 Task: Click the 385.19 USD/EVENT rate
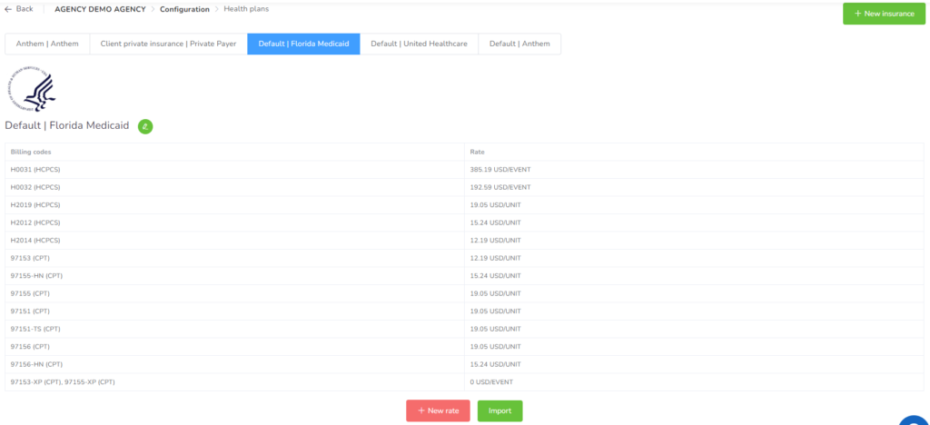pyautogui.click(x=500, y=170)
